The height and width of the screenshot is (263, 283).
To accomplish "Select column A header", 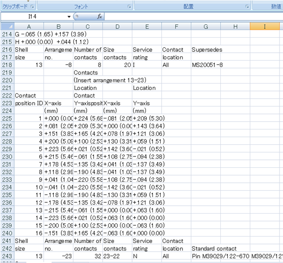I will tap(29, 26).
